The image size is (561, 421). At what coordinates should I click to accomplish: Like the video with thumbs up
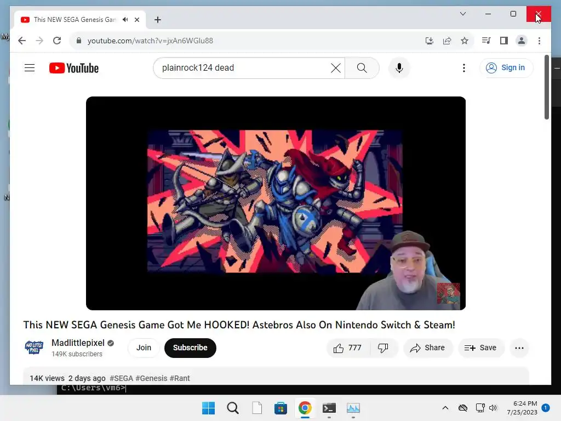tap(347, 348)
